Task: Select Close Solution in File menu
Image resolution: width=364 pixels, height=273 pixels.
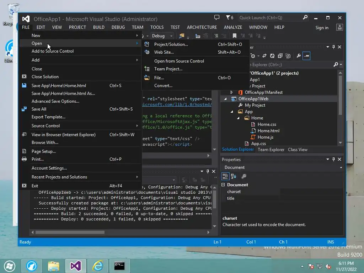Action: point(80,77)
